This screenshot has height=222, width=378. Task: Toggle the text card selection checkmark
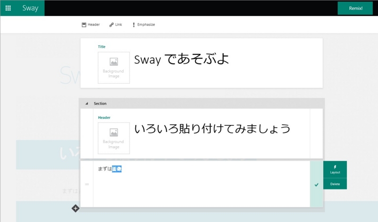(317, 184)
